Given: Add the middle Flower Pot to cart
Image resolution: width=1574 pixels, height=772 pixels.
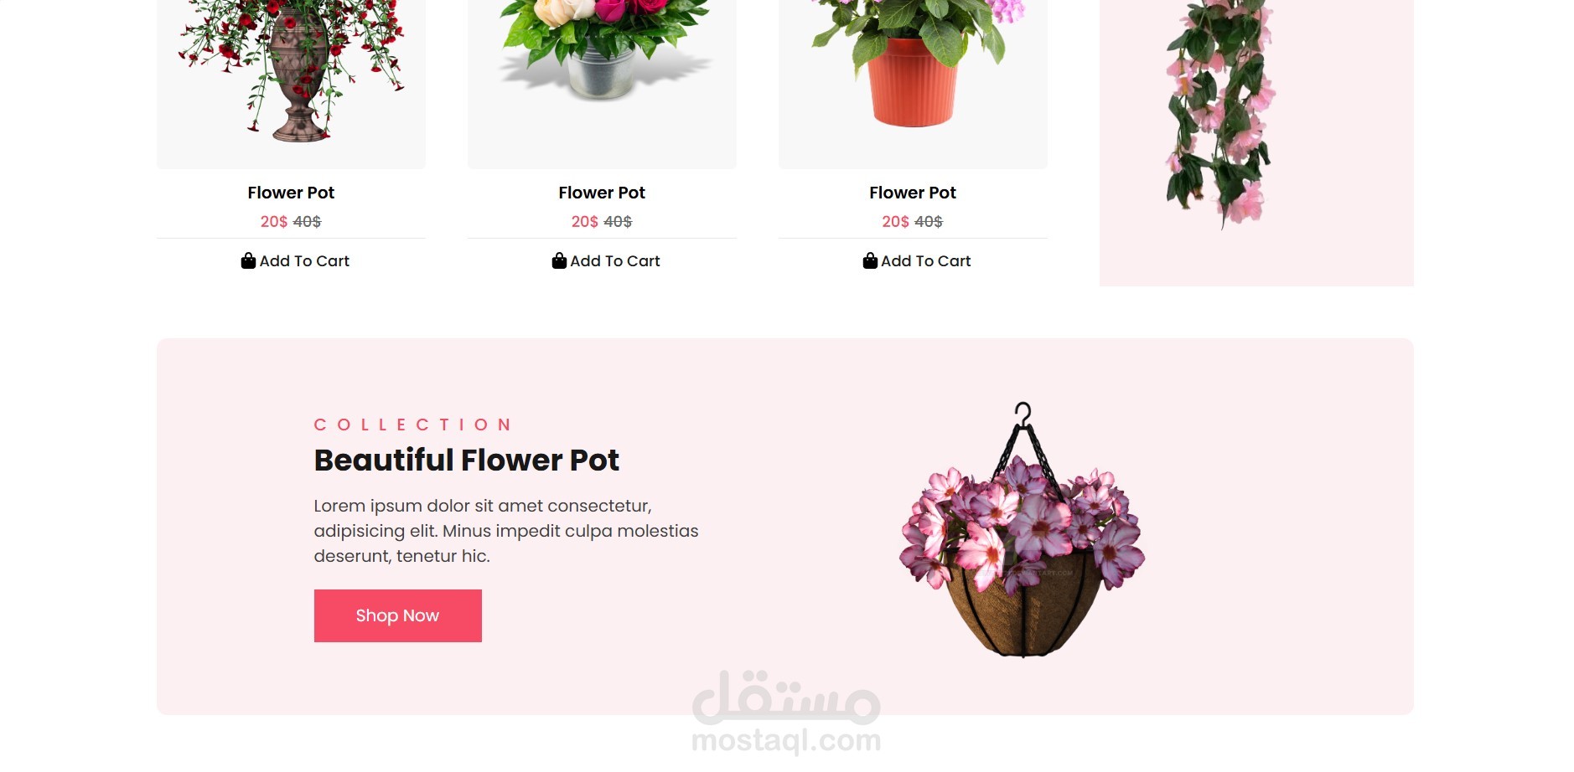Looking at the screenshot, I should click(606, 261).
